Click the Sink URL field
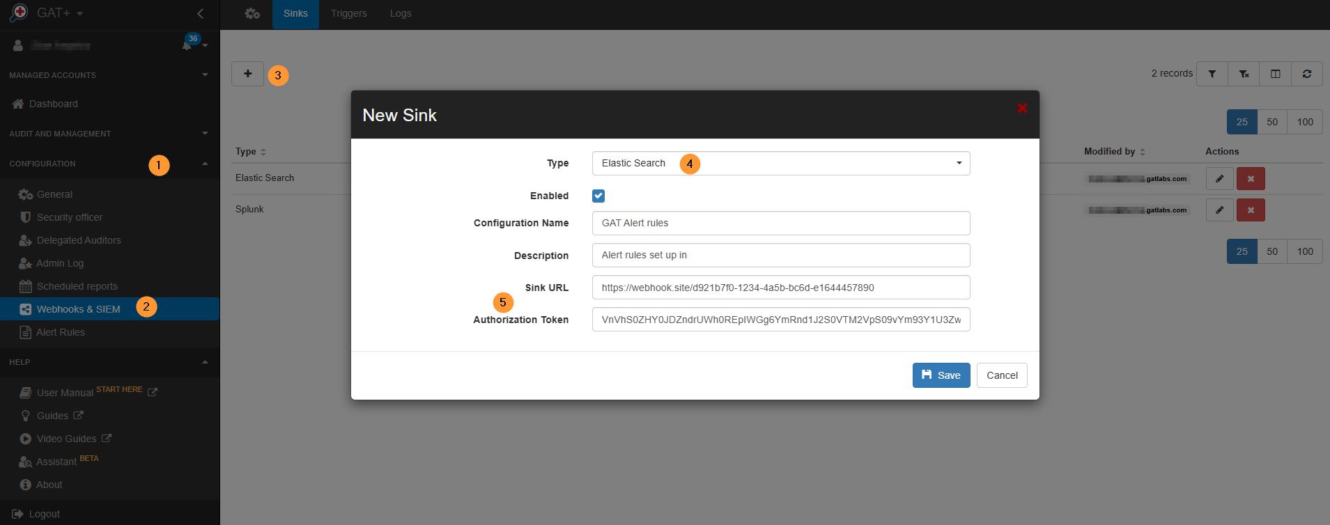 pyautogui.click(x=781, y=288)
